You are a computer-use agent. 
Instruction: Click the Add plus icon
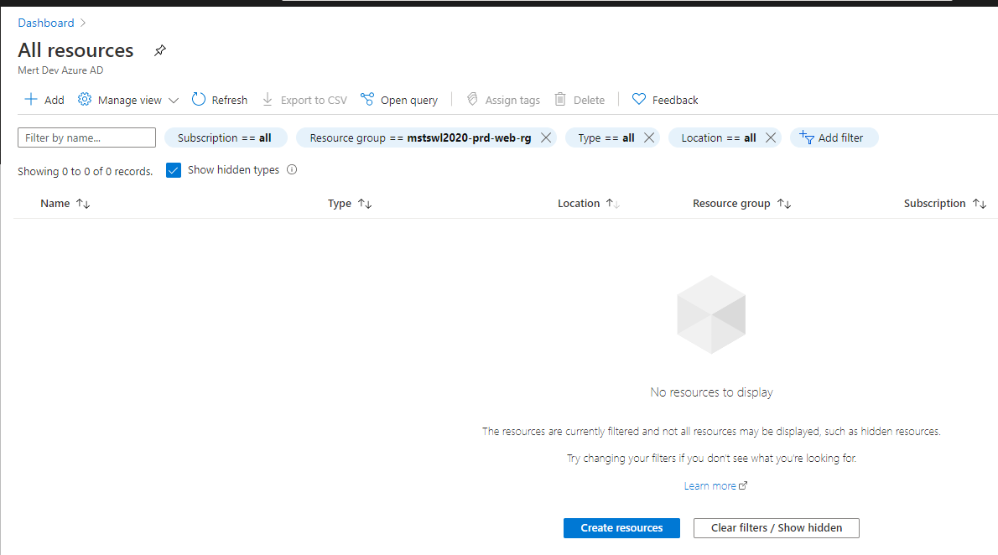pos(30,99)
